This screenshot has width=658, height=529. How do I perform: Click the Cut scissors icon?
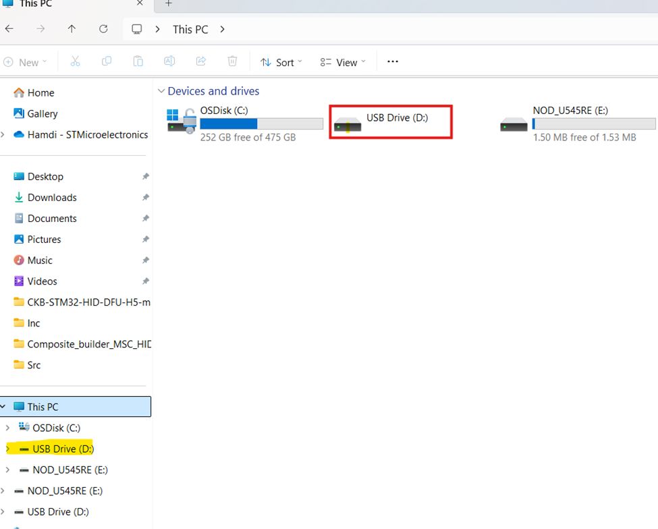(x=75, y=61)
